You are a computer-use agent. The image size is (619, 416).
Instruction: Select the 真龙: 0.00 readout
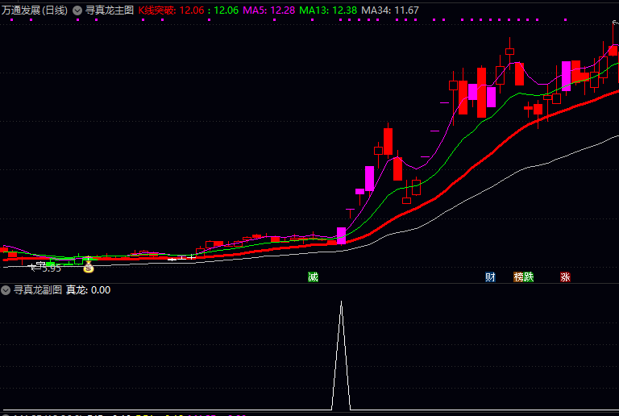point(88,290)
